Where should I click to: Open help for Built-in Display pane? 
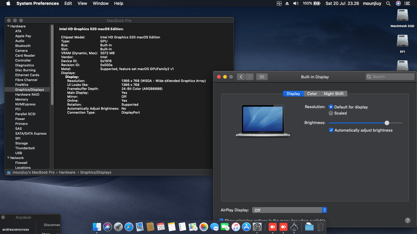point(408,220)
